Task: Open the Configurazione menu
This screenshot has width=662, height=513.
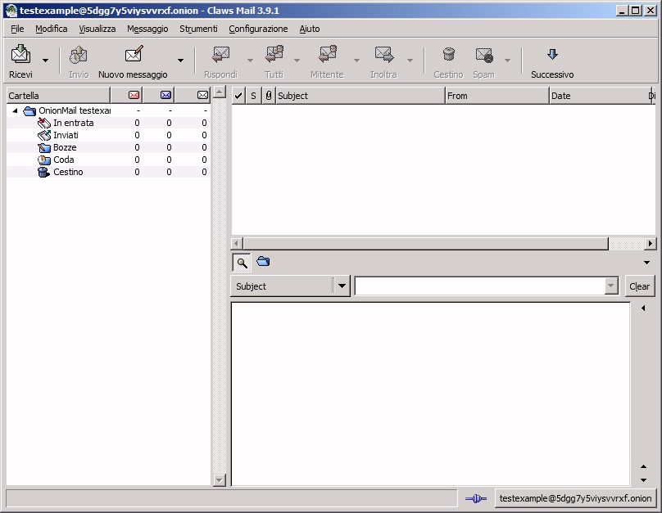Action: [x=258, y=29]
